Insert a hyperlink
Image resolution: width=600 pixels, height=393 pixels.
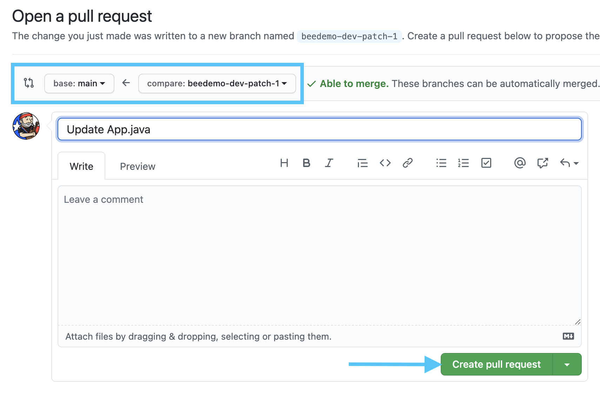[x=407, y=163]
